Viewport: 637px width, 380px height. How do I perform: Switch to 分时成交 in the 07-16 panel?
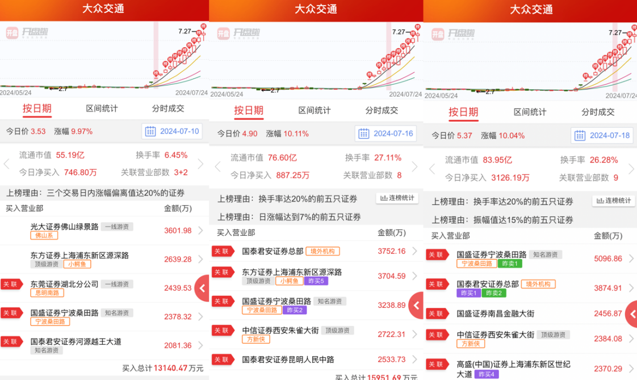click(382, 111)
